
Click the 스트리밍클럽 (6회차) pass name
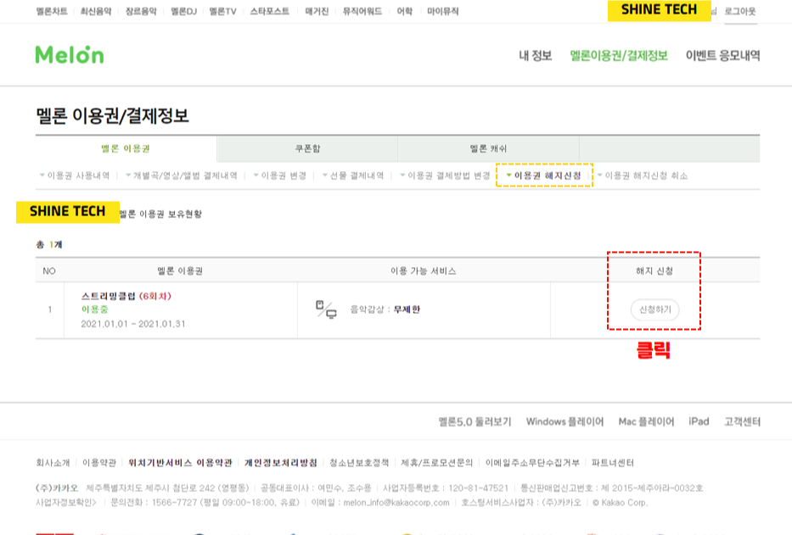tap(126, 296)
